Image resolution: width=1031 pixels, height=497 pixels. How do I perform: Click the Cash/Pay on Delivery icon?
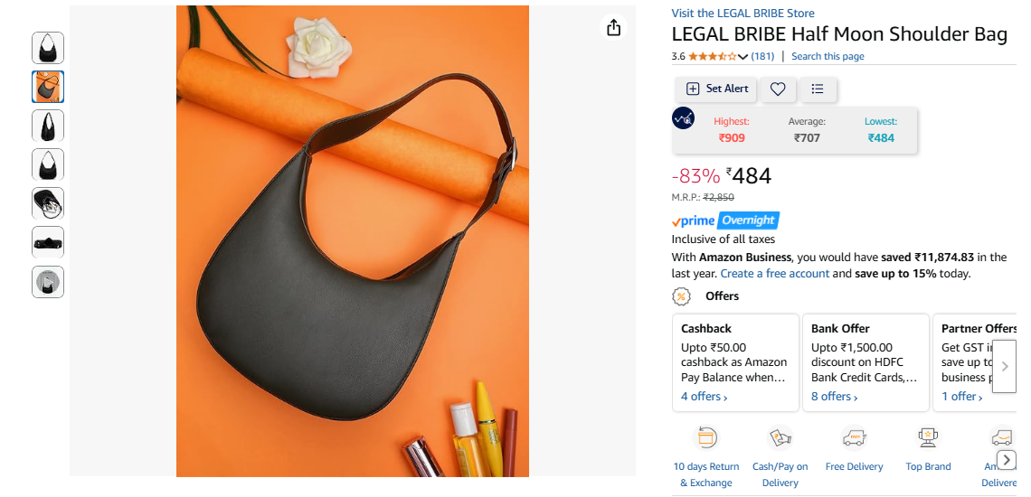pyautogui.click(x=780, y=438)
